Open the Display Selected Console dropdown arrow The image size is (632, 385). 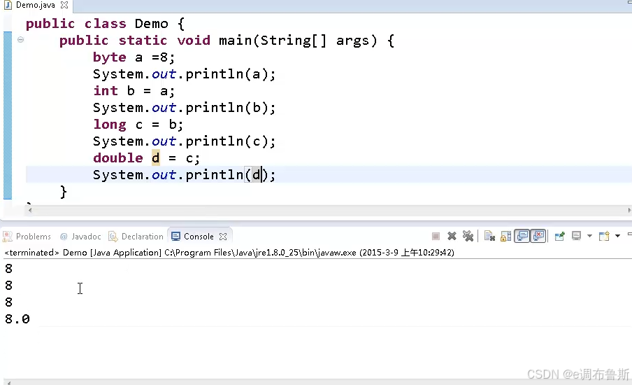589,236
